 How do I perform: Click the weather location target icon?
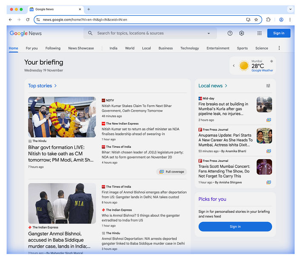pos(272,61)
